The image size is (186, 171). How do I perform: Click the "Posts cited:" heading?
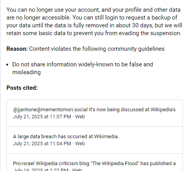22,88
